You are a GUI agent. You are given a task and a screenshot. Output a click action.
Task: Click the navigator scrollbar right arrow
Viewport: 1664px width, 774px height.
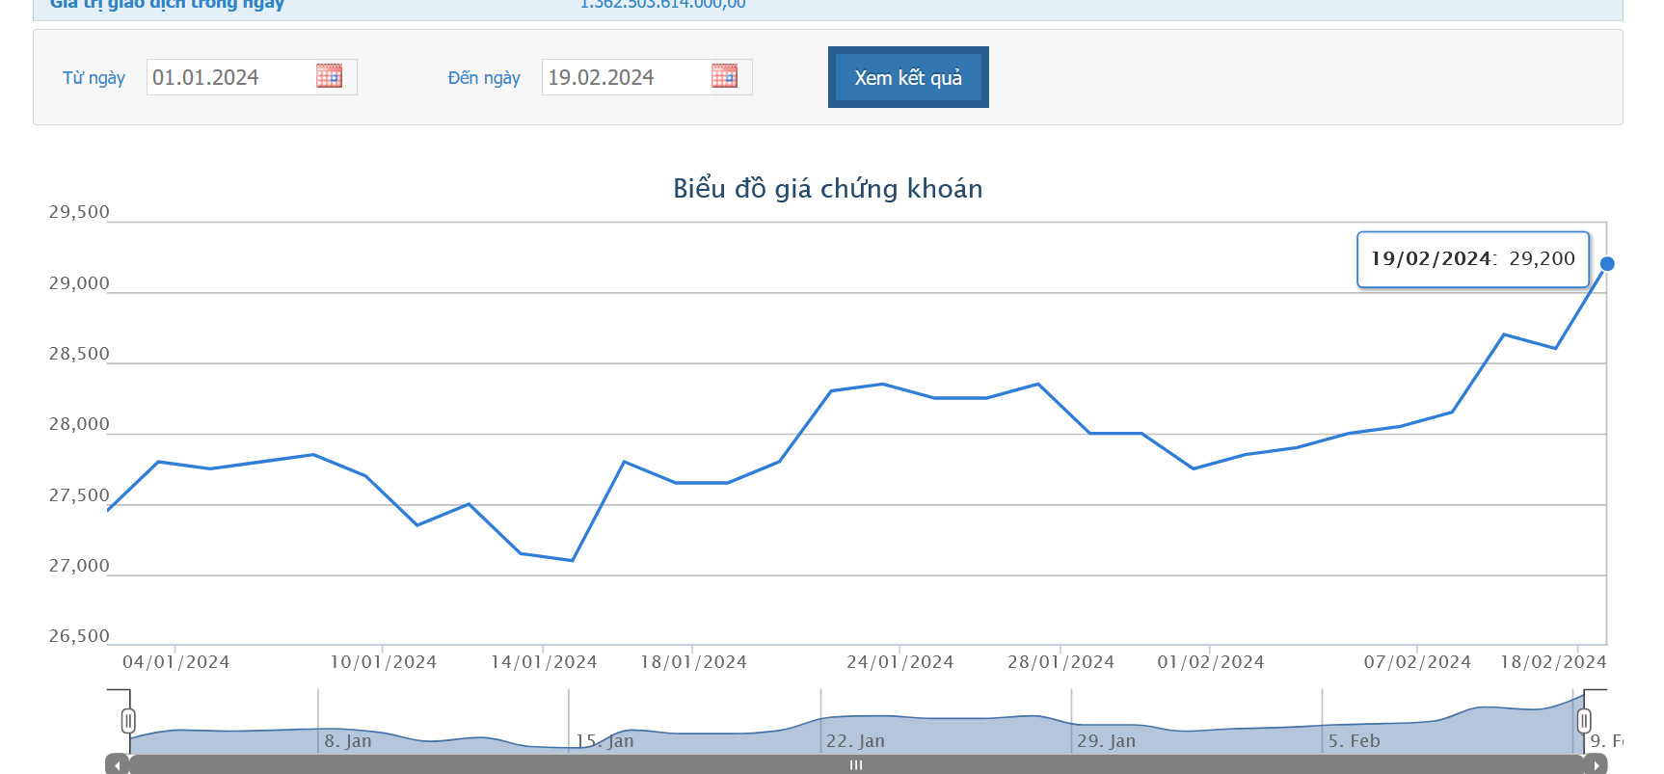click(x=1597, y=765)
